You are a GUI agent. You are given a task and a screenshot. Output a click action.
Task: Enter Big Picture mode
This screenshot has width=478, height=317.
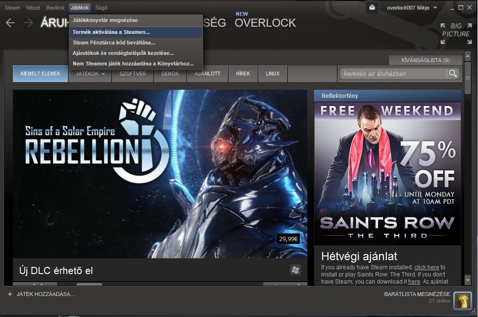pyautogui.click(x=456, y=33)
